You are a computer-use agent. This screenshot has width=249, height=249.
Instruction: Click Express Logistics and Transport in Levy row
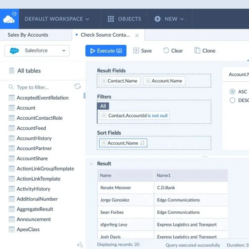(191, 224)
